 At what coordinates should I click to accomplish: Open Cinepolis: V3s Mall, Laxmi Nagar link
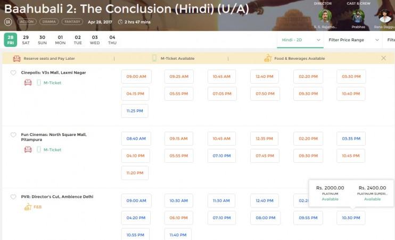[x=53, y=73]
